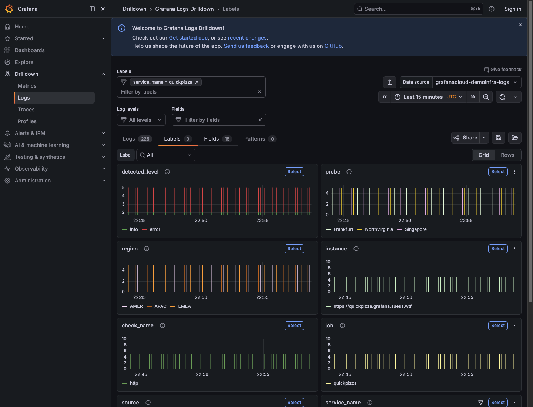This screenshot has height=407, width=533.
Task: Select the Drilldown Metrics icon in sidebar
Action: click(27, 85)
